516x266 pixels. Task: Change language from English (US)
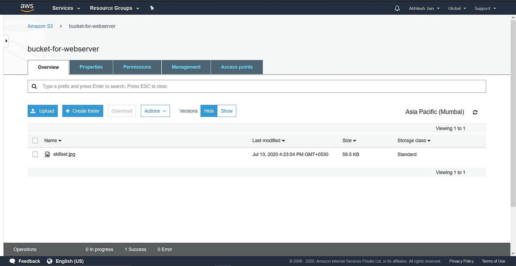[x=70, y=261]
